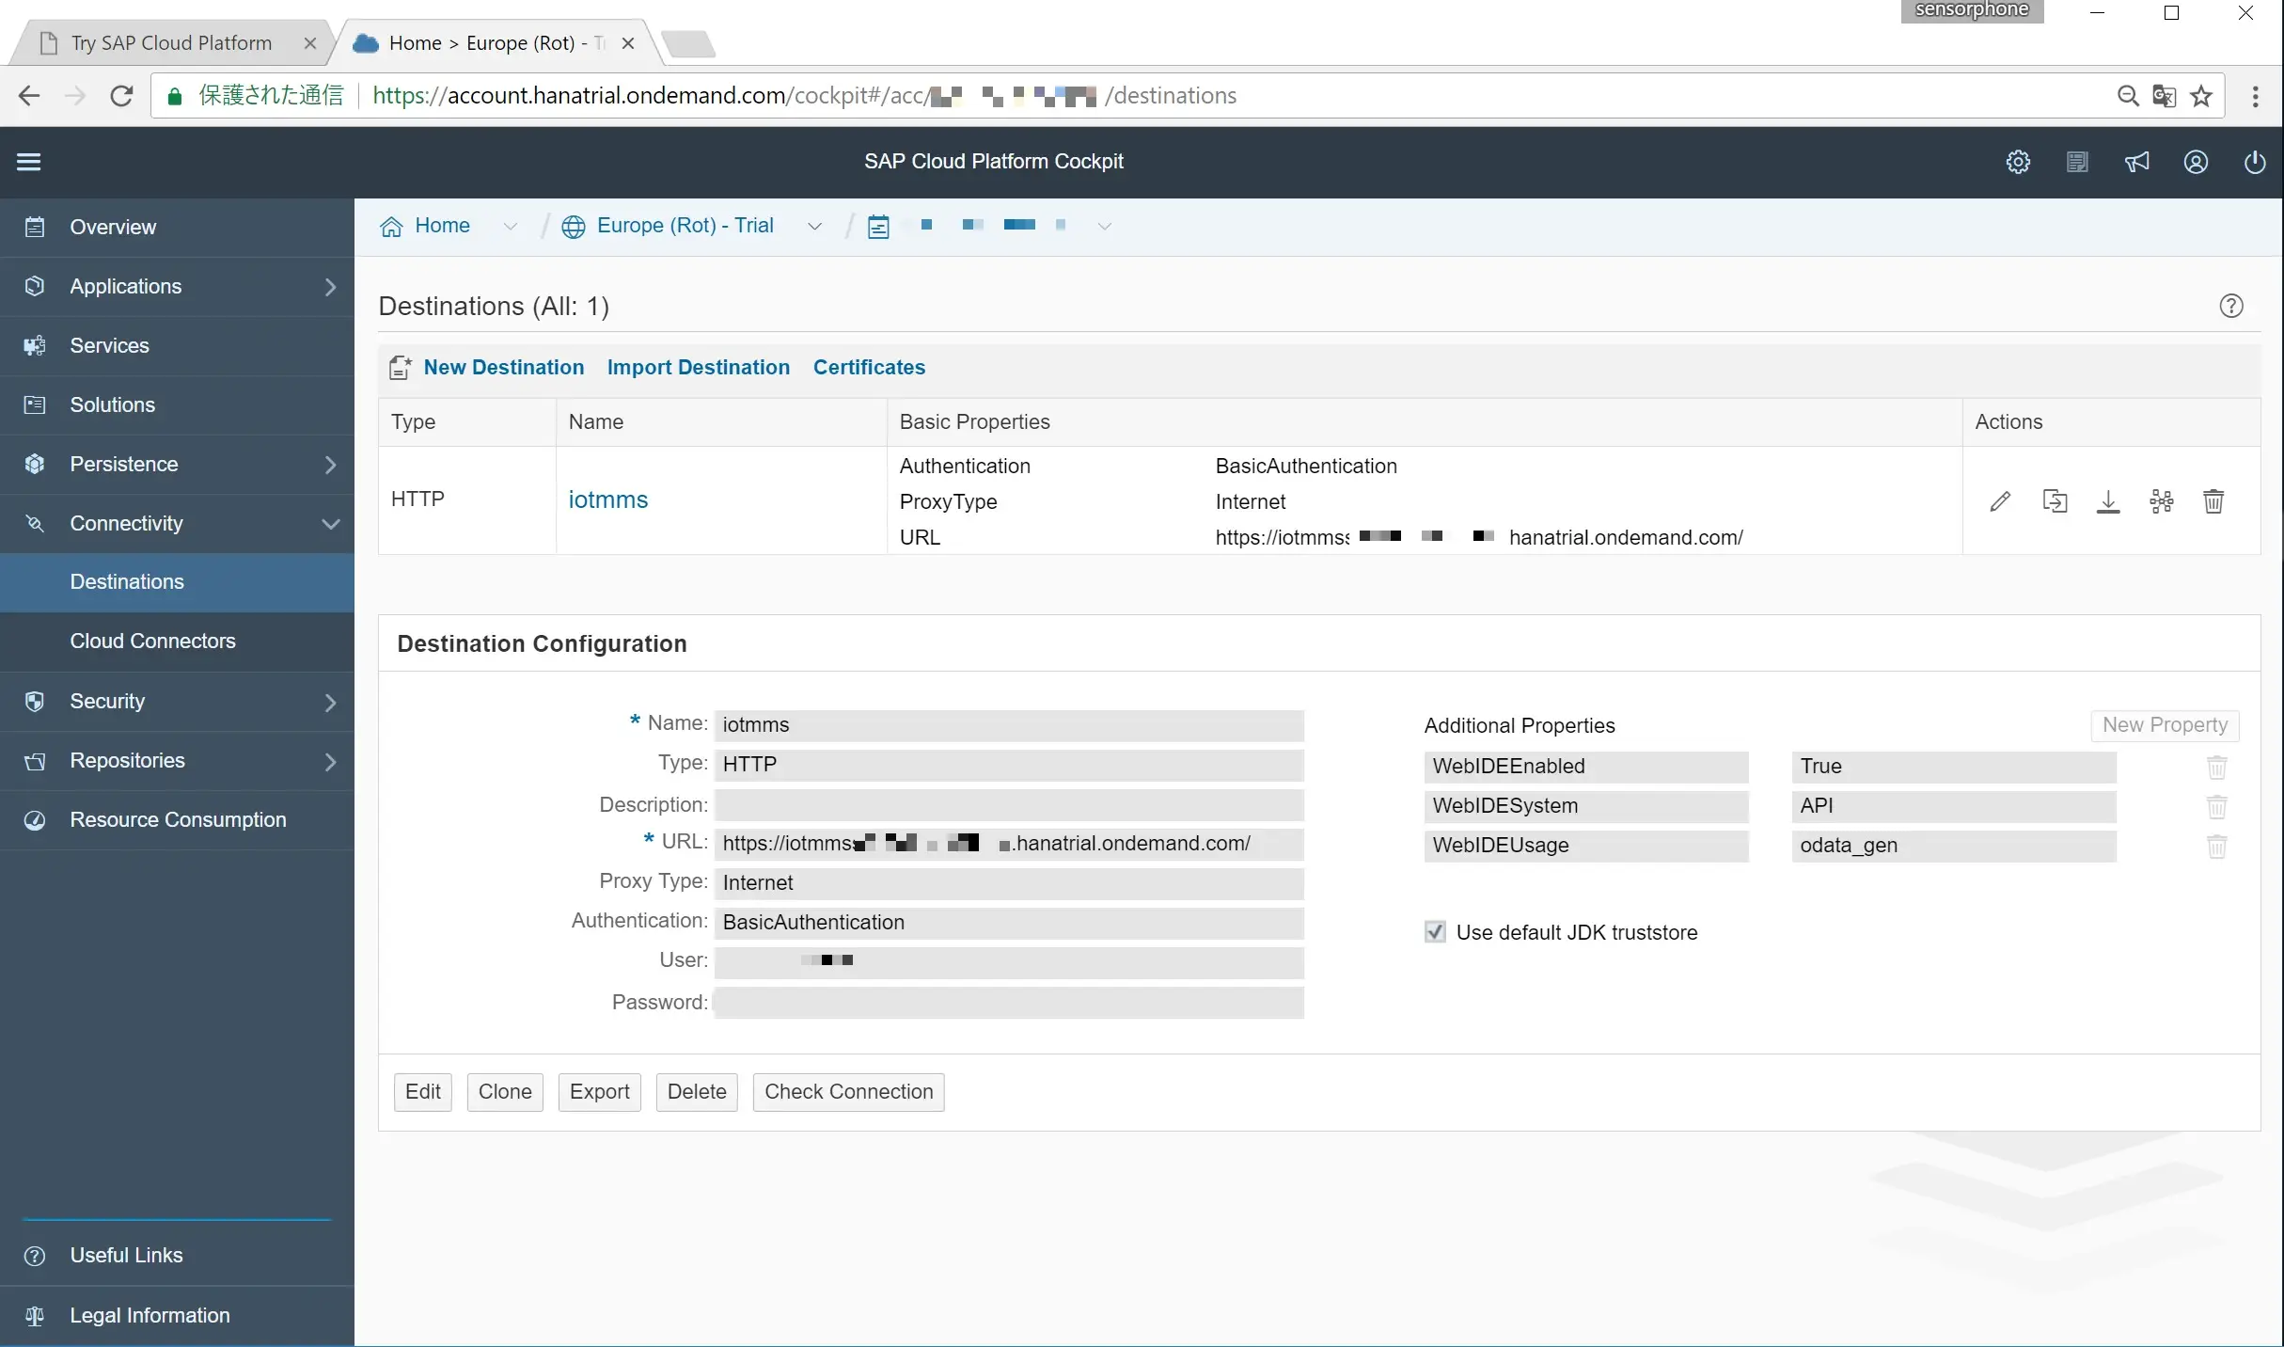The image size is (2284, 1347).
Task: Click the delete trash icon for iotmms row
Action: [2213, 501]
